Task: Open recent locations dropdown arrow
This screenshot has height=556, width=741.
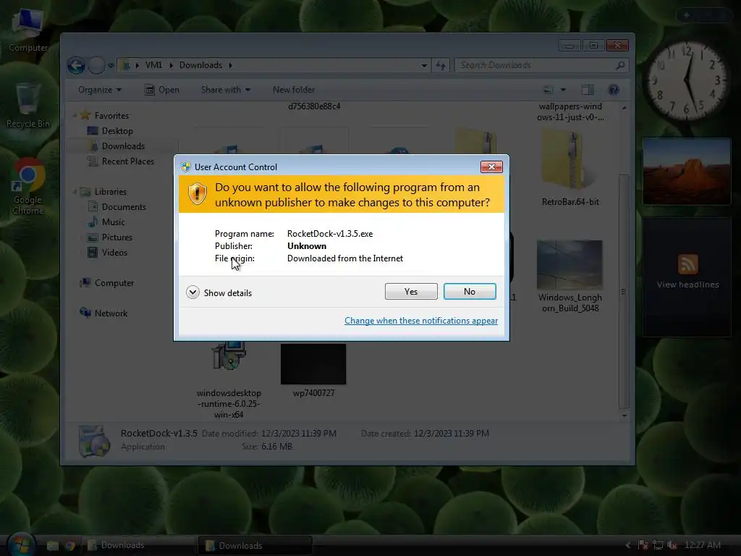Action: (x=111, y=65)
